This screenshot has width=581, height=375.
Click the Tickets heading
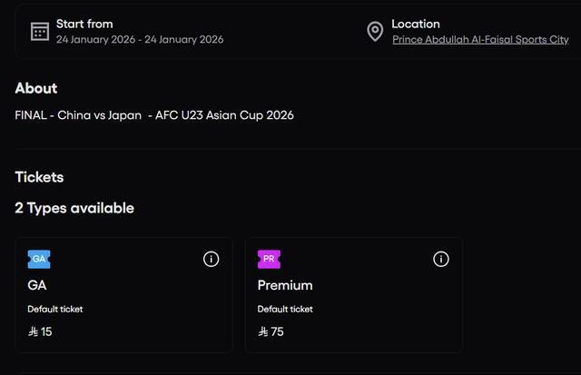39,177
